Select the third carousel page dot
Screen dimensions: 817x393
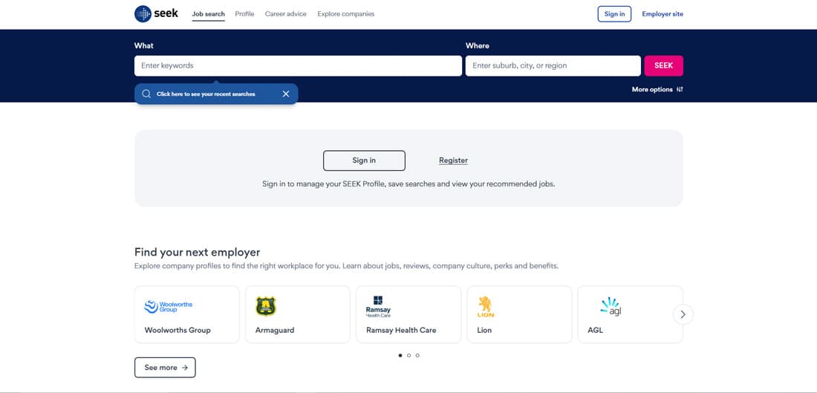point(417,355)
